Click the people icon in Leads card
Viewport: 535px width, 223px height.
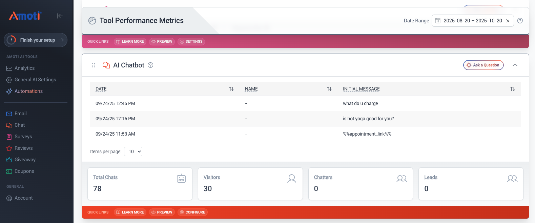(512, 178)
